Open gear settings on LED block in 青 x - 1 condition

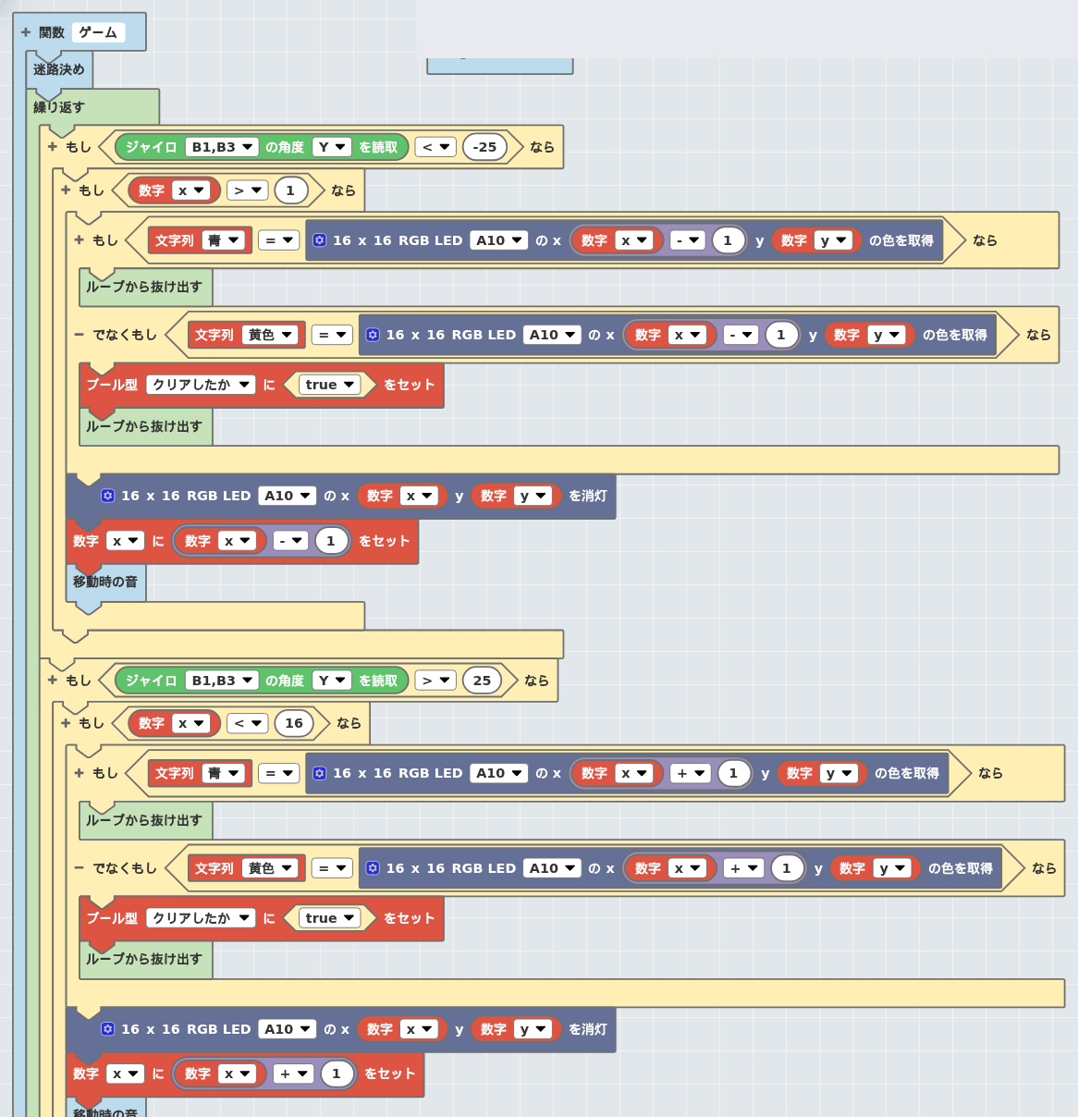[320, 240]
